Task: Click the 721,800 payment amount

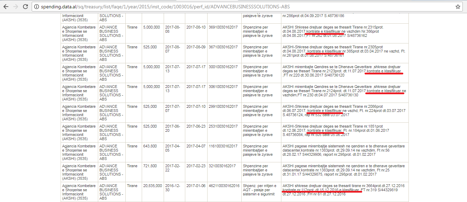Action: pos(150,166)
